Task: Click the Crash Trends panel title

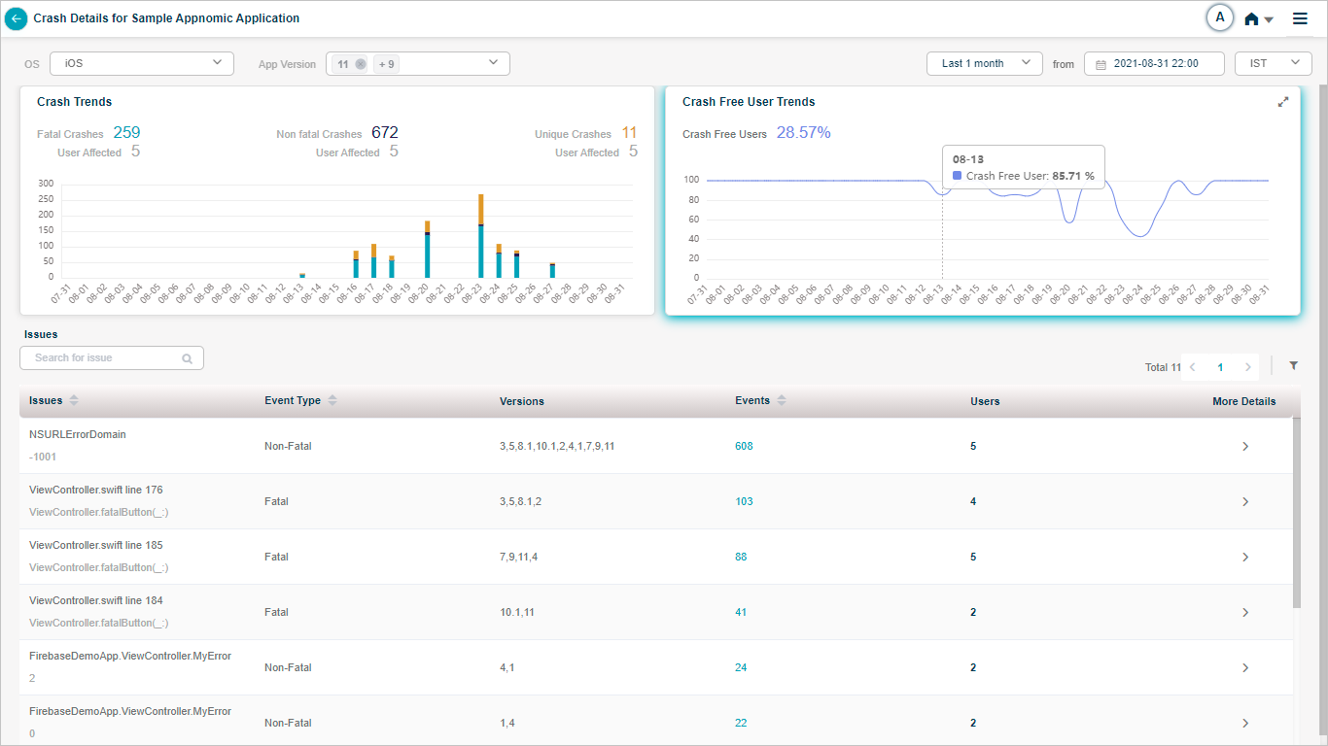Action: coord(74,102)
